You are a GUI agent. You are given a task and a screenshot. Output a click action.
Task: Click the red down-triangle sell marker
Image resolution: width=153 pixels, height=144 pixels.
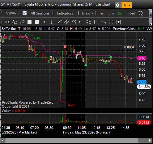pyautogui.click(x=65, y=47)
